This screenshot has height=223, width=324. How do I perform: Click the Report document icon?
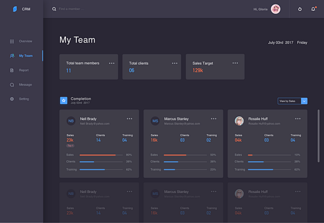click(12, 71)
